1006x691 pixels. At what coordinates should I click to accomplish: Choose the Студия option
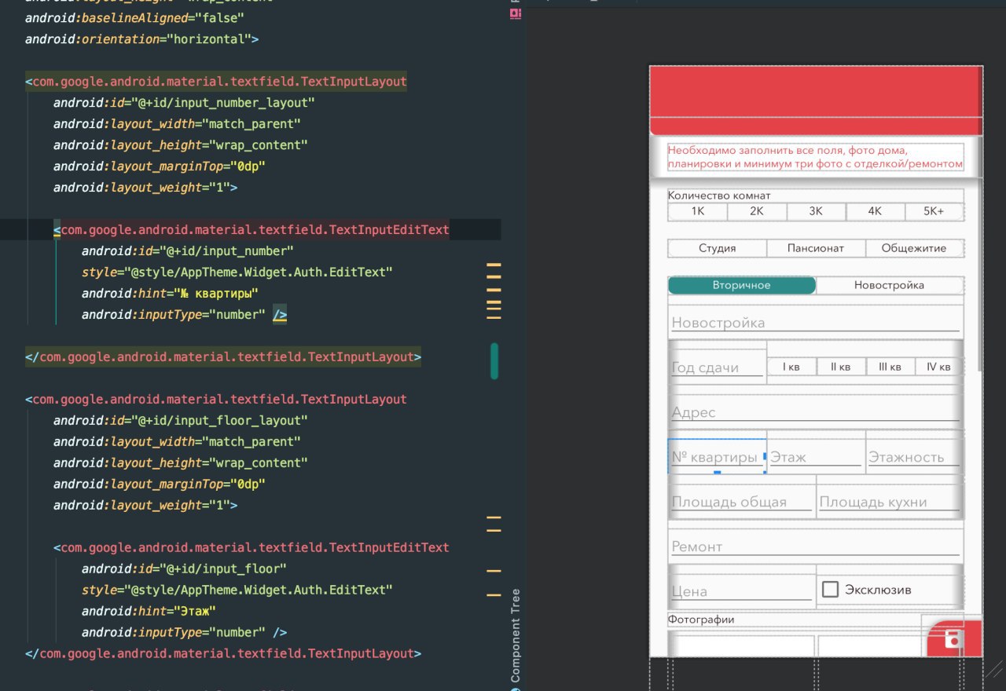718,248
